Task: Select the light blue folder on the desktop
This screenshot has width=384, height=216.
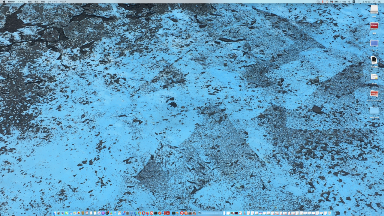Action: (x=374, y=110)
